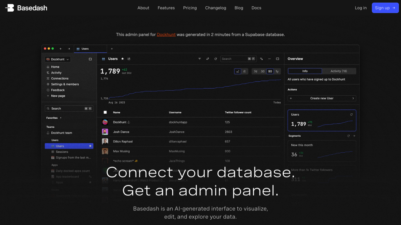Open the Pricing menu item
The image size is (401, 225).
pyautogui.click(x=190, y=8)
